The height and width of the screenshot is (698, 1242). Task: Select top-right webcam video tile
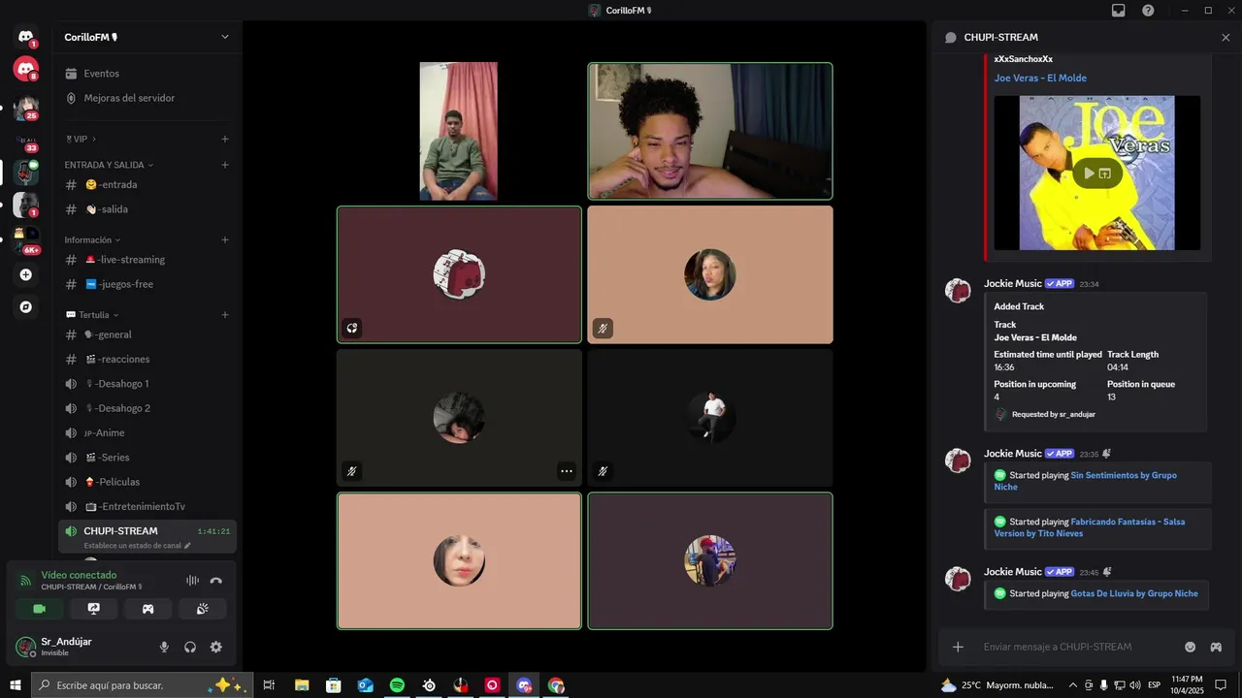(x=710, y=131)
